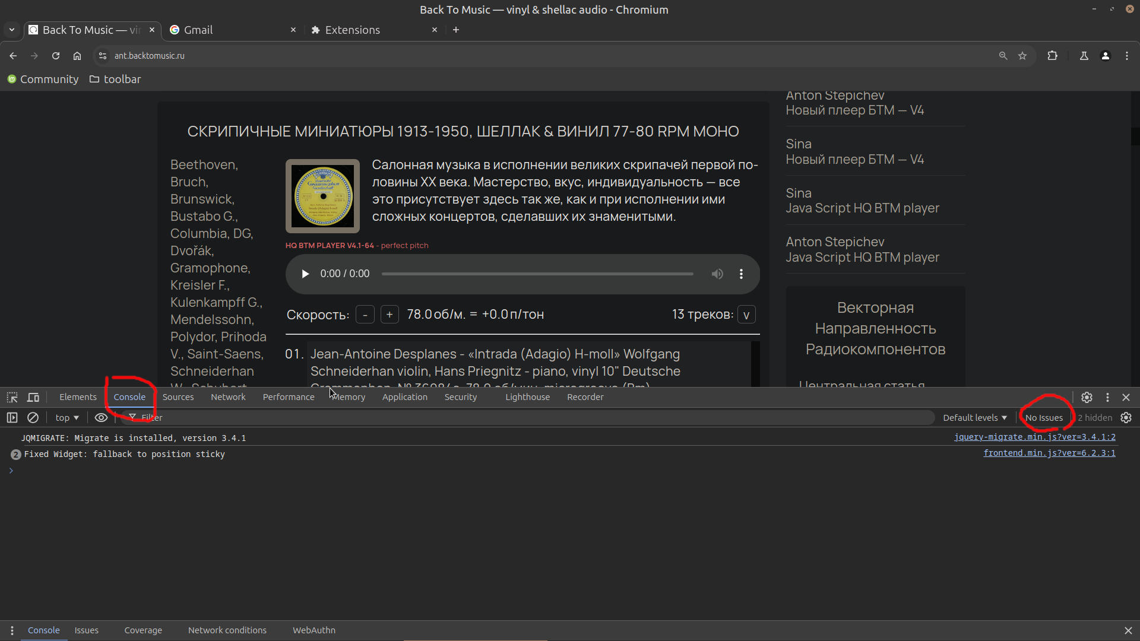1140x641 pixels.
Task: Open the Issues drawer tab
Action: 87,630
